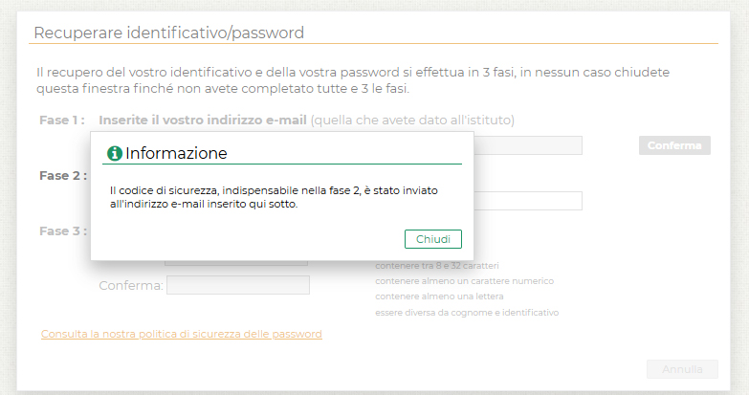Click the 'diversa da cognome' rule text

467,313
